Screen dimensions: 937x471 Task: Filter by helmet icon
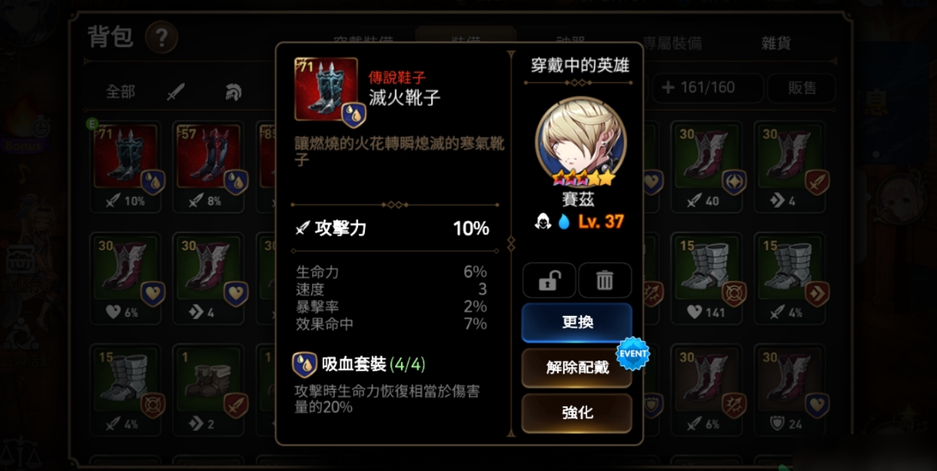(233, 92)
